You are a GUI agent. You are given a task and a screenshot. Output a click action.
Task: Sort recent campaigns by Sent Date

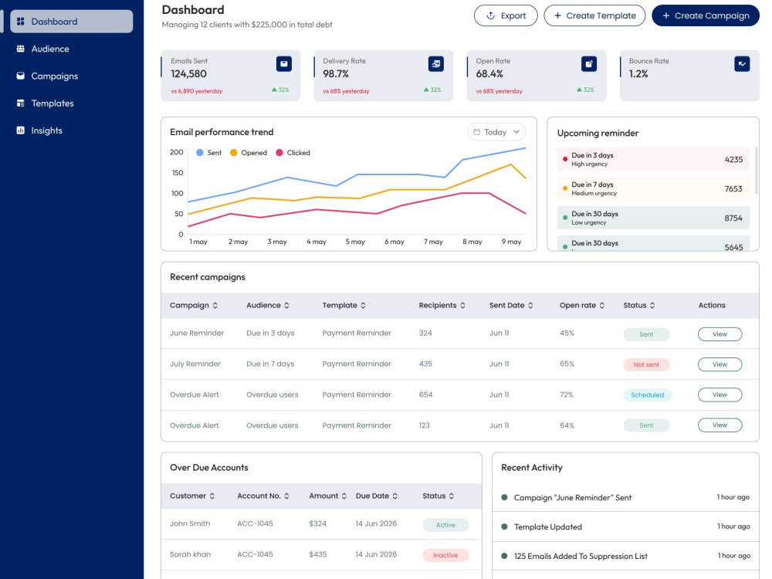pos(531,305)
